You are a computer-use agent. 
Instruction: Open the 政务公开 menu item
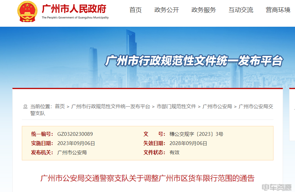pyautogui.click(x=166, y=10)
